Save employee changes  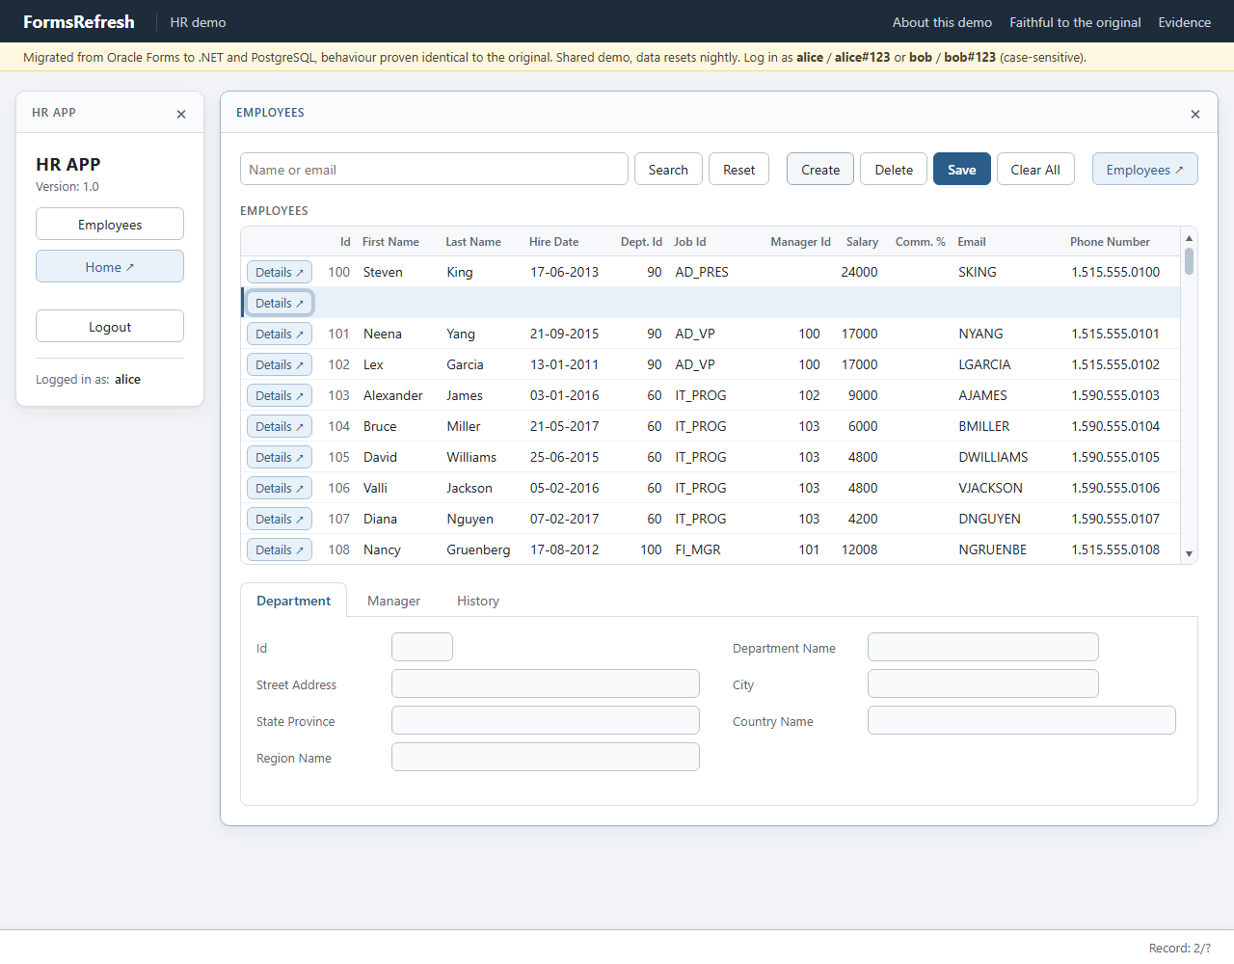(962, 170)
